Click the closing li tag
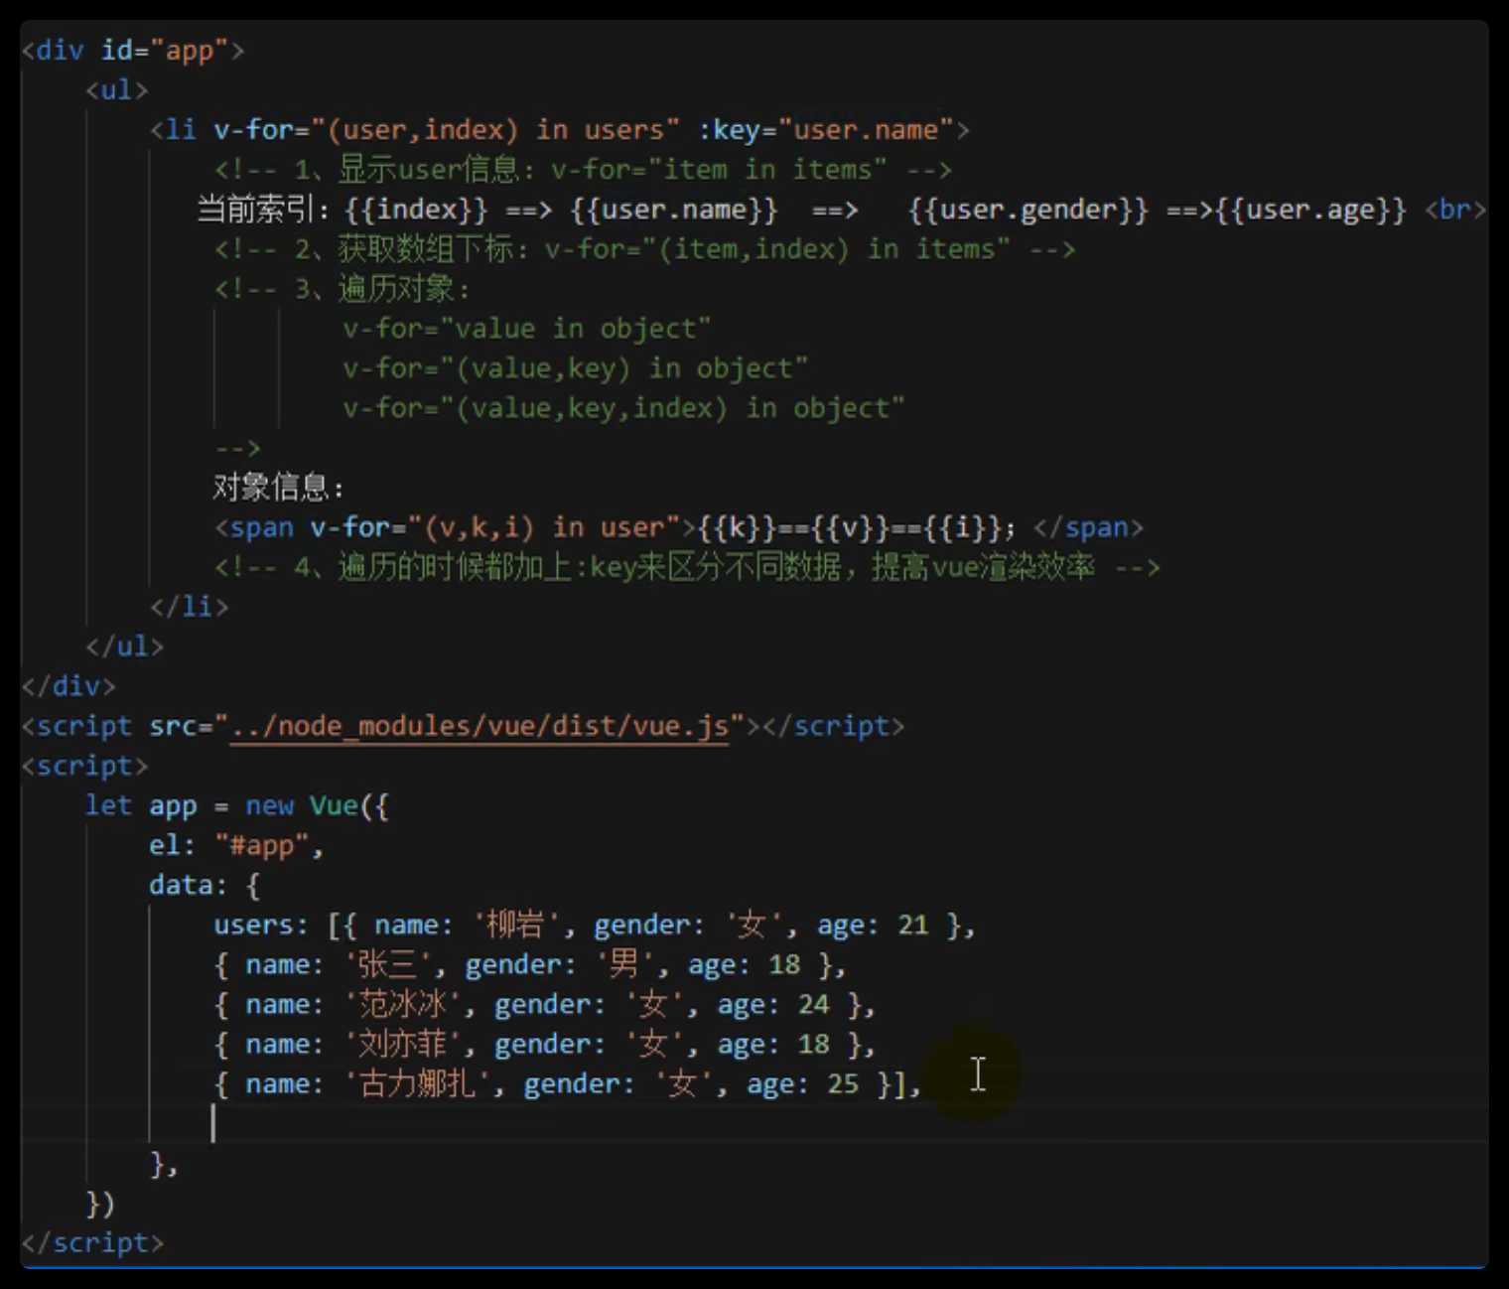The width and height of the screenshot is (1509, 1289). pos(189,606)
